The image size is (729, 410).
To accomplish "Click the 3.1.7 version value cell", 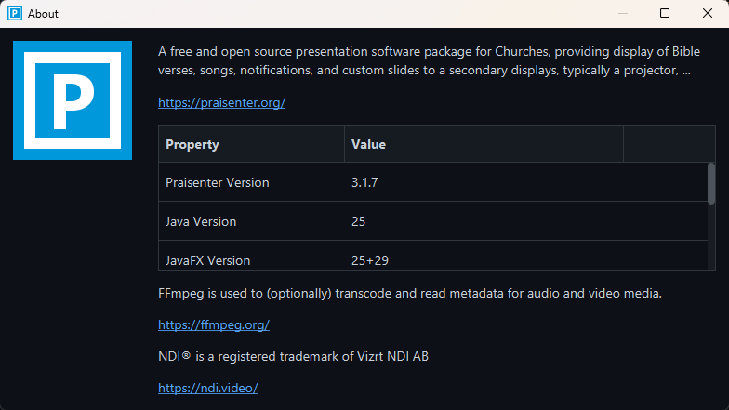I will click(x=364, y=182).
